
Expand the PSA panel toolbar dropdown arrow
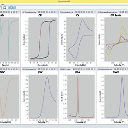click(x=94, y=69)
